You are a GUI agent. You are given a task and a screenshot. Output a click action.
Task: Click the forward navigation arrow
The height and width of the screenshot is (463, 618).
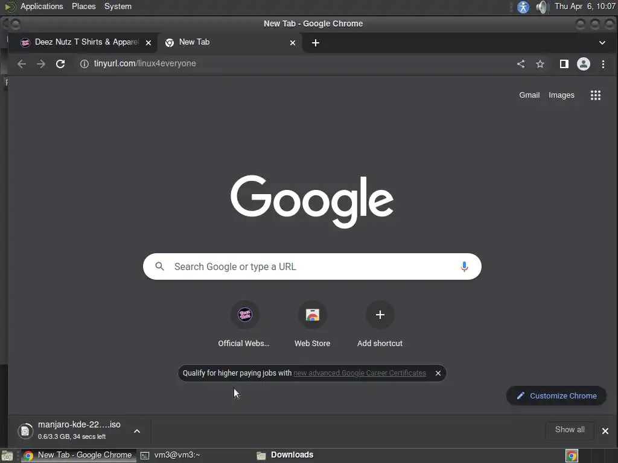click(41, 64)
